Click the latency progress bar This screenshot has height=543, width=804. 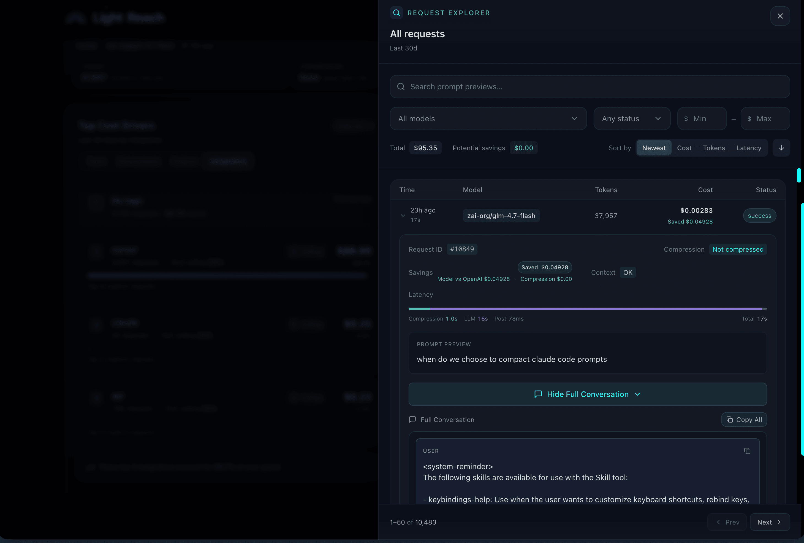(587, 308)
